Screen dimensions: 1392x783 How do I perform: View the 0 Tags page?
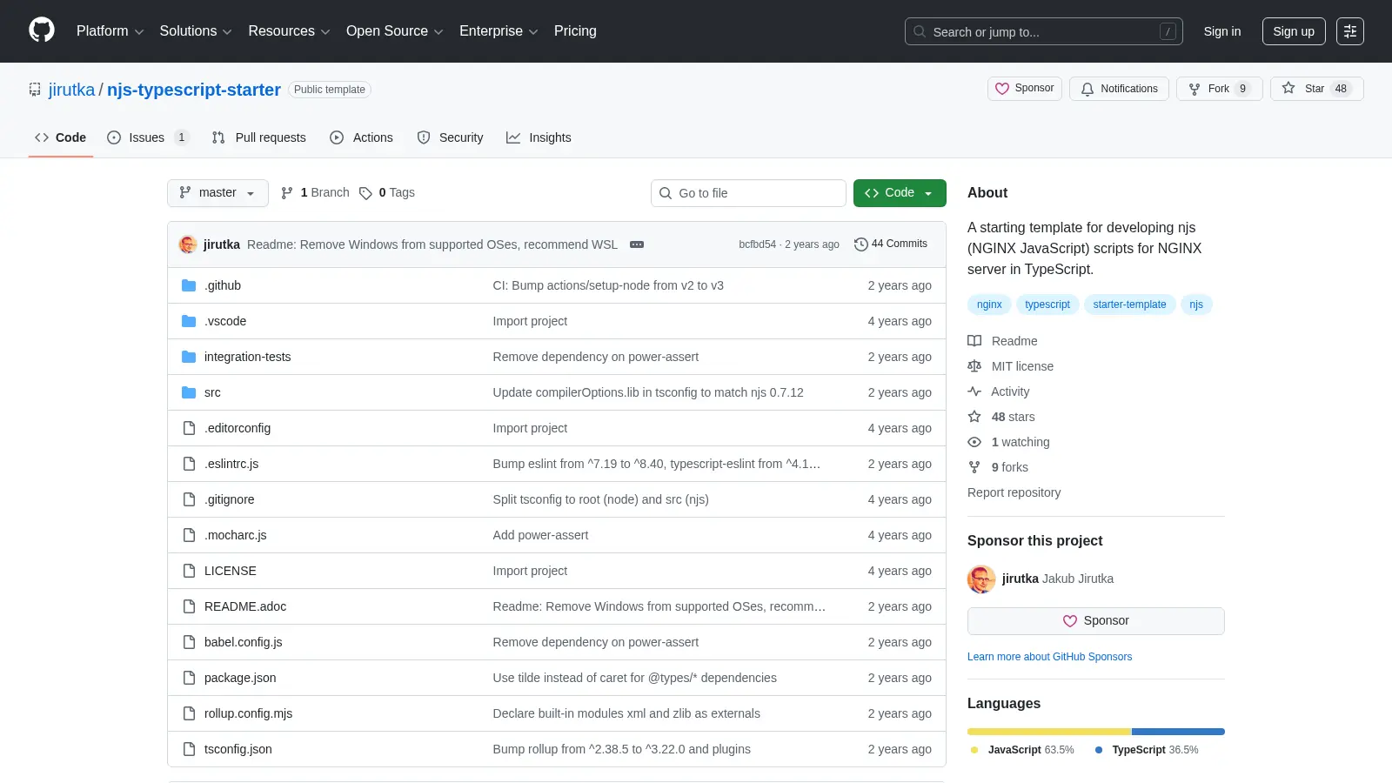[387, 192]
